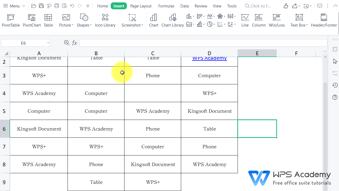Go to the Review tab

(201, 6)
